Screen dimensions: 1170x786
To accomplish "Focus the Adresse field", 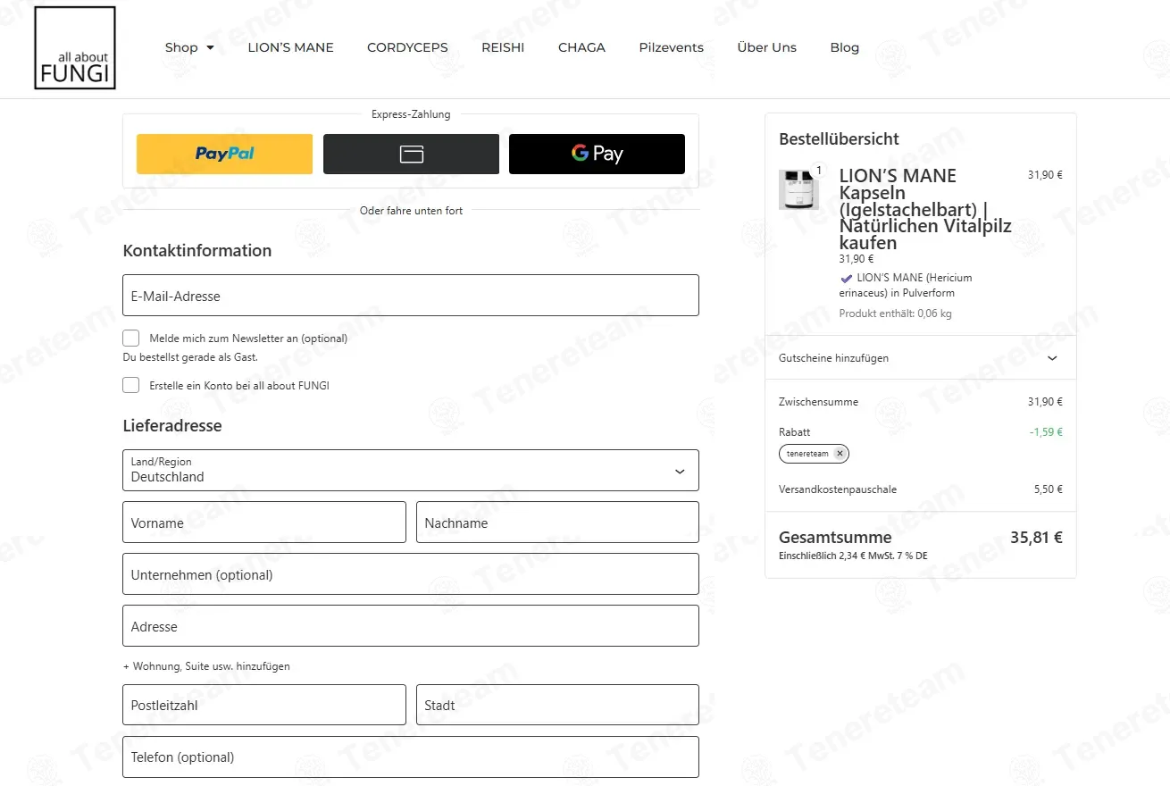I will pos(411,626).
